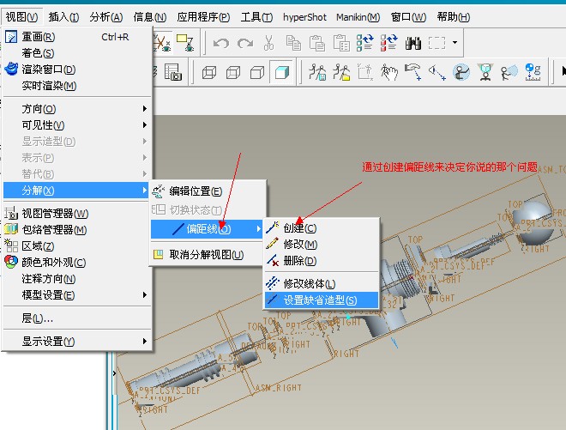Screen dimensions: 566x430
Task: Open the 应用程序(P) menu
Action: 203,17
